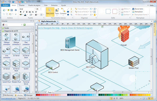Select the Oblique connector shape
Screen dimensions: 157x101
click(7, 39)
